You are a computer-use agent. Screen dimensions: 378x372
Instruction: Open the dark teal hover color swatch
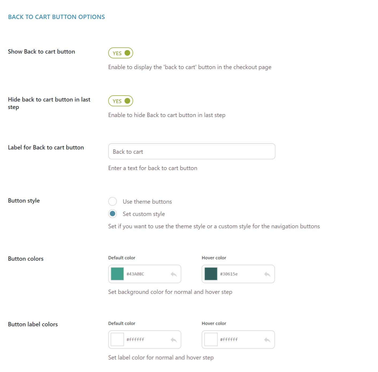click(211, 274)
